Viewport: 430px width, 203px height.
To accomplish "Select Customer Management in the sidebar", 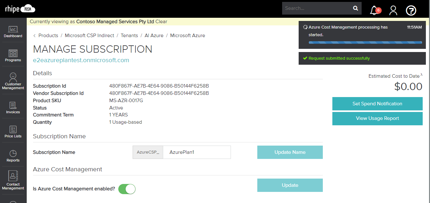I will [13, 80].
